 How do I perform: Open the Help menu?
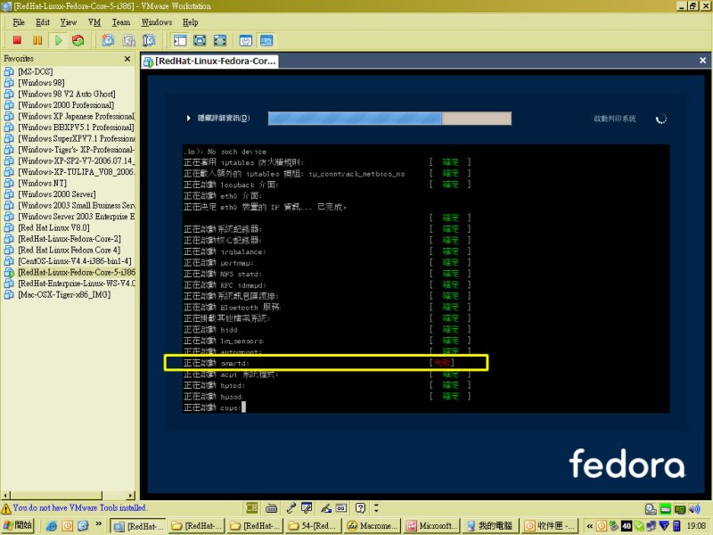pyautogui.click(x=190, y=21)
